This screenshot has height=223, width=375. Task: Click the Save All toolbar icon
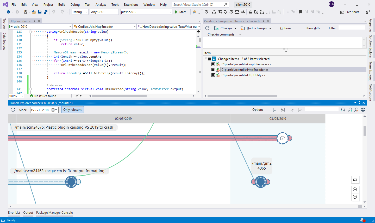tap(45, 12)
